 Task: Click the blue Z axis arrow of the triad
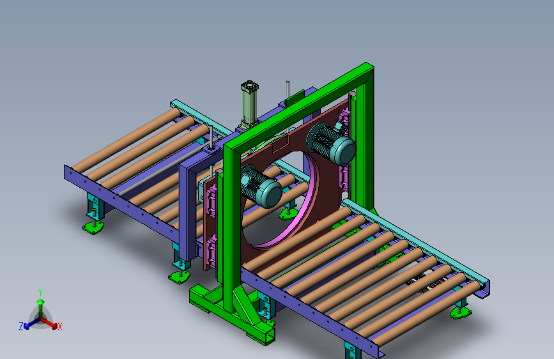click(x=31, y=325)
